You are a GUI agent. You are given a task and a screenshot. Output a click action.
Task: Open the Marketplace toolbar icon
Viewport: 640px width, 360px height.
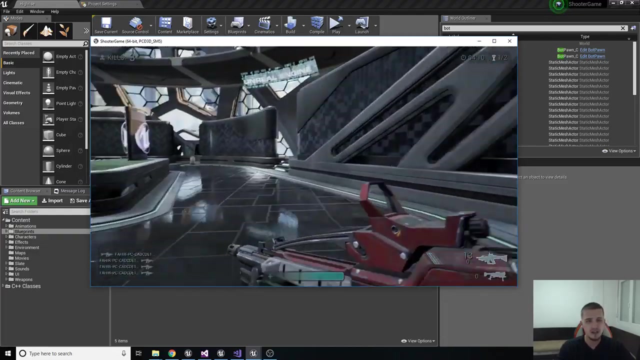(187, 25)
